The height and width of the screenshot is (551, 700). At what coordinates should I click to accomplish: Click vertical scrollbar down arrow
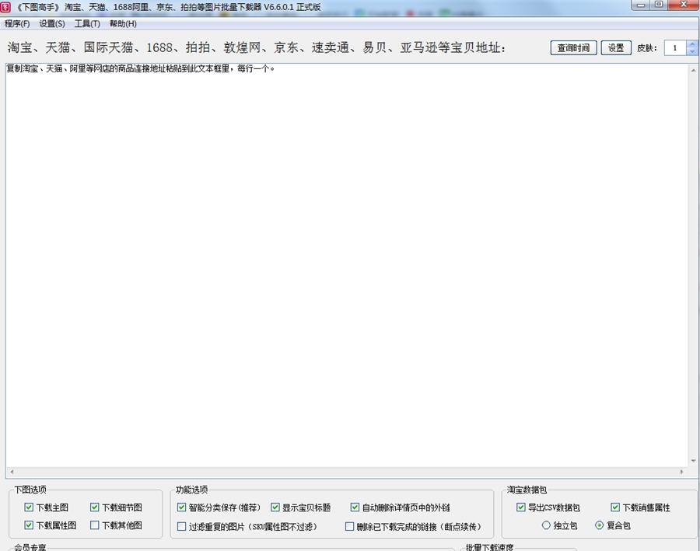[693, 461]
